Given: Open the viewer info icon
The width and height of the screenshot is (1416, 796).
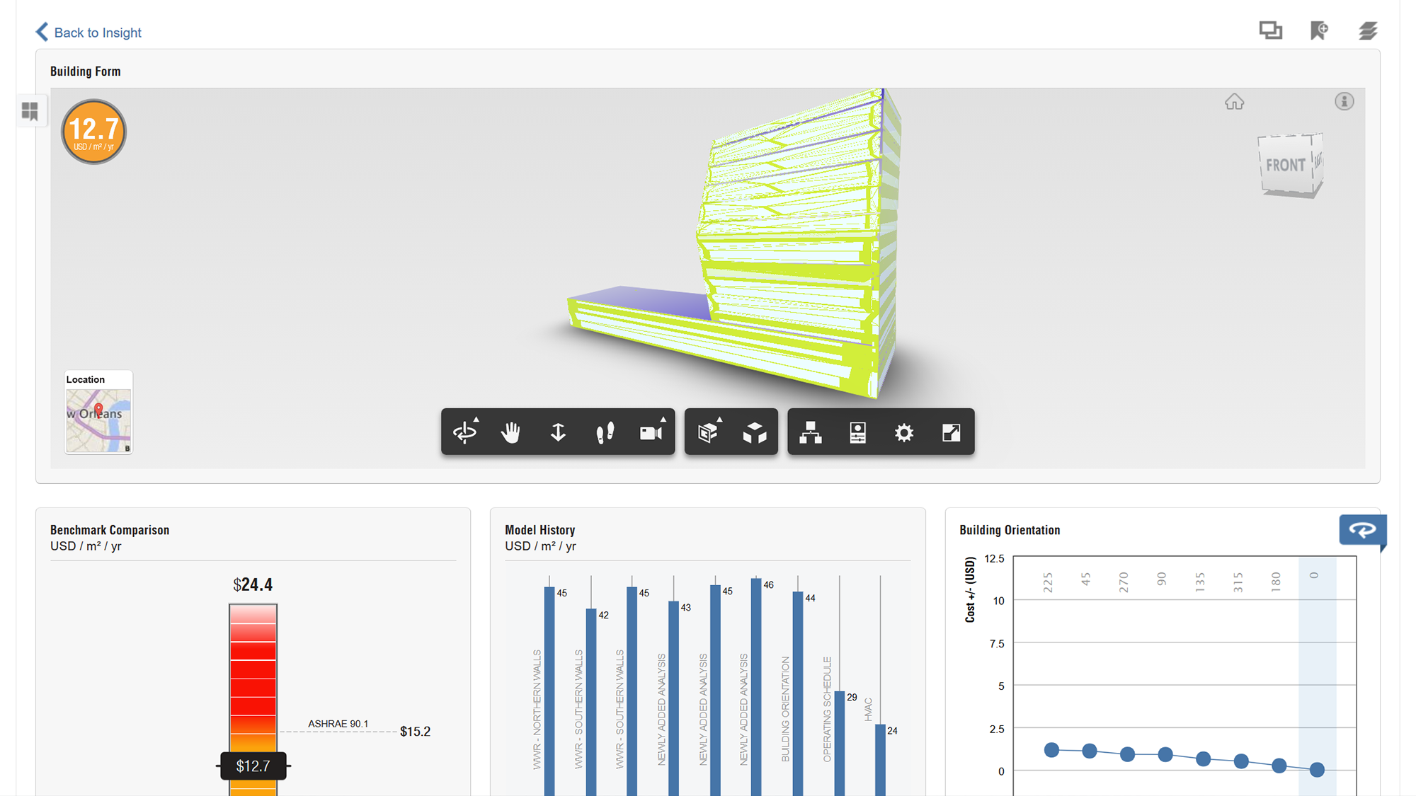Looking at the screenshot, I should [1344, 101].
